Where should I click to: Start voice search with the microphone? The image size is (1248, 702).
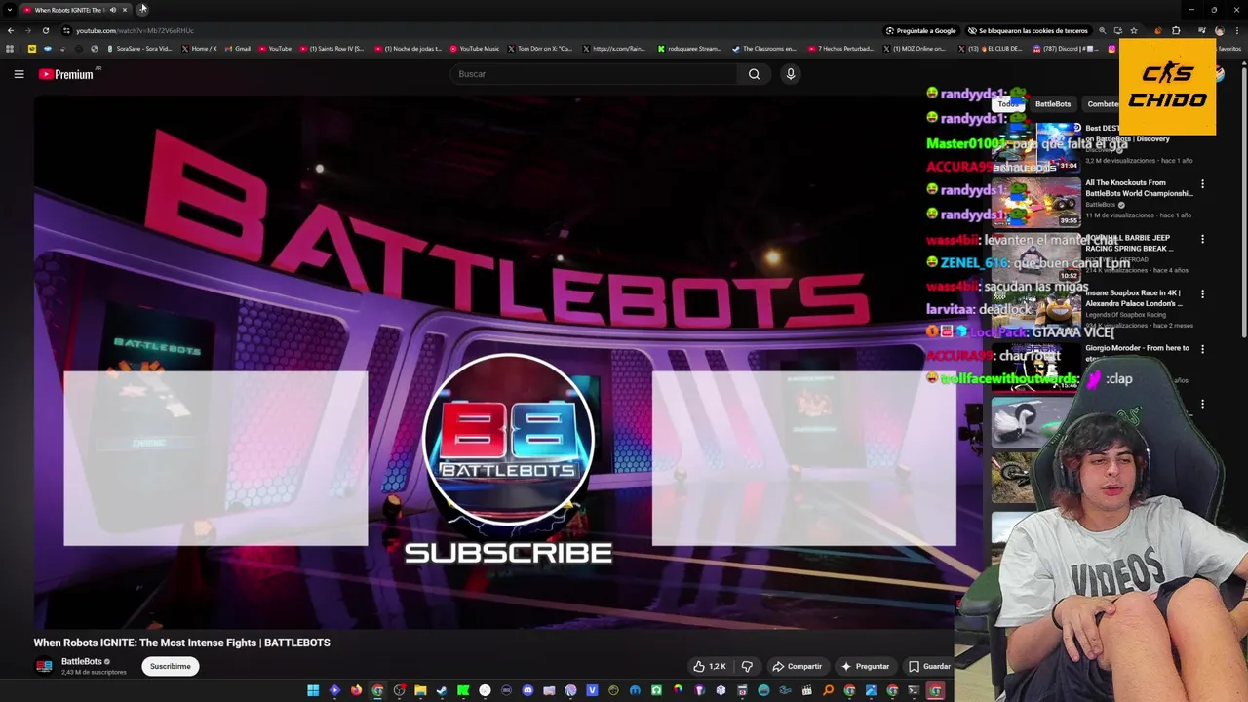791,74
